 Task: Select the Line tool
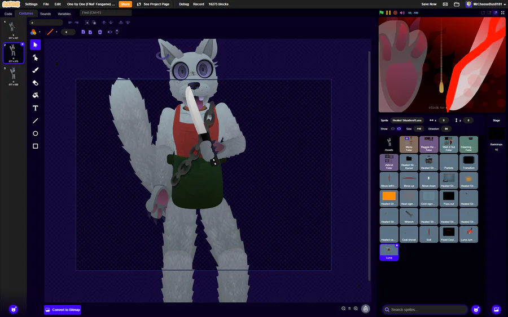pyautogui.click(x=36, y=120)
